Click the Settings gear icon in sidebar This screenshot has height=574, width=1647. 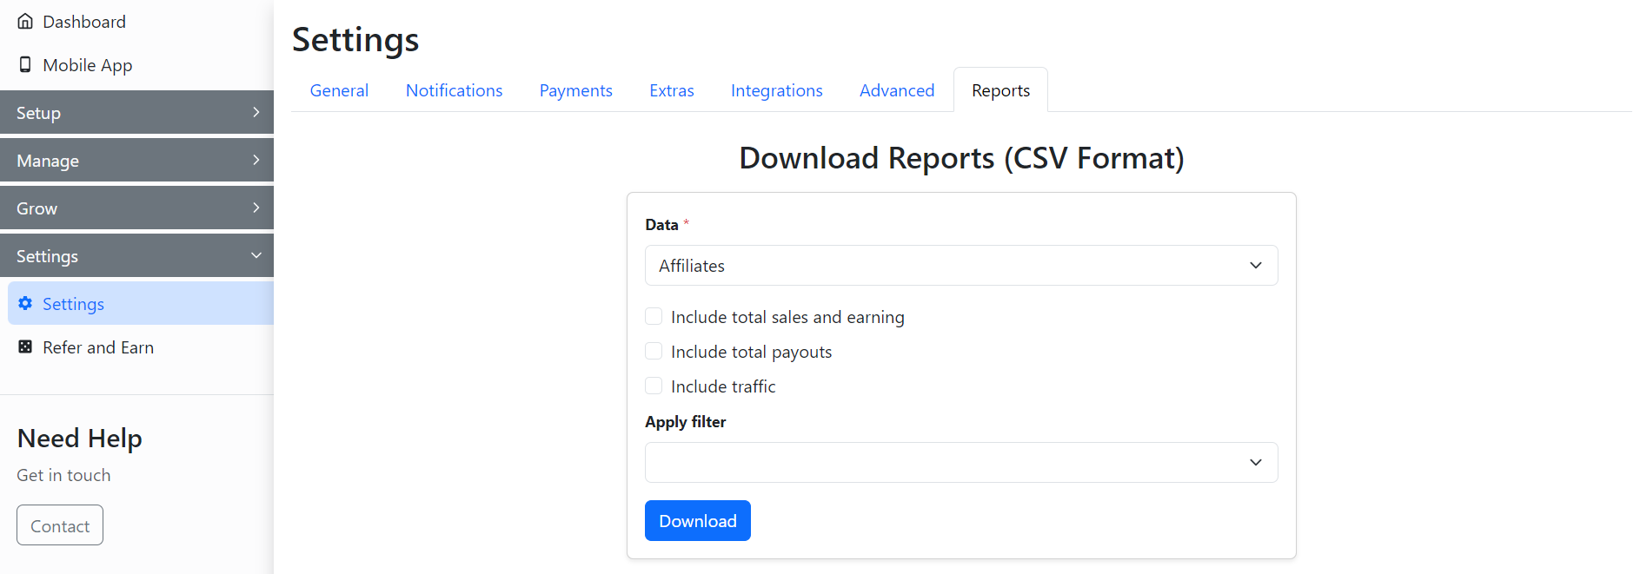(x=25, y=303)
